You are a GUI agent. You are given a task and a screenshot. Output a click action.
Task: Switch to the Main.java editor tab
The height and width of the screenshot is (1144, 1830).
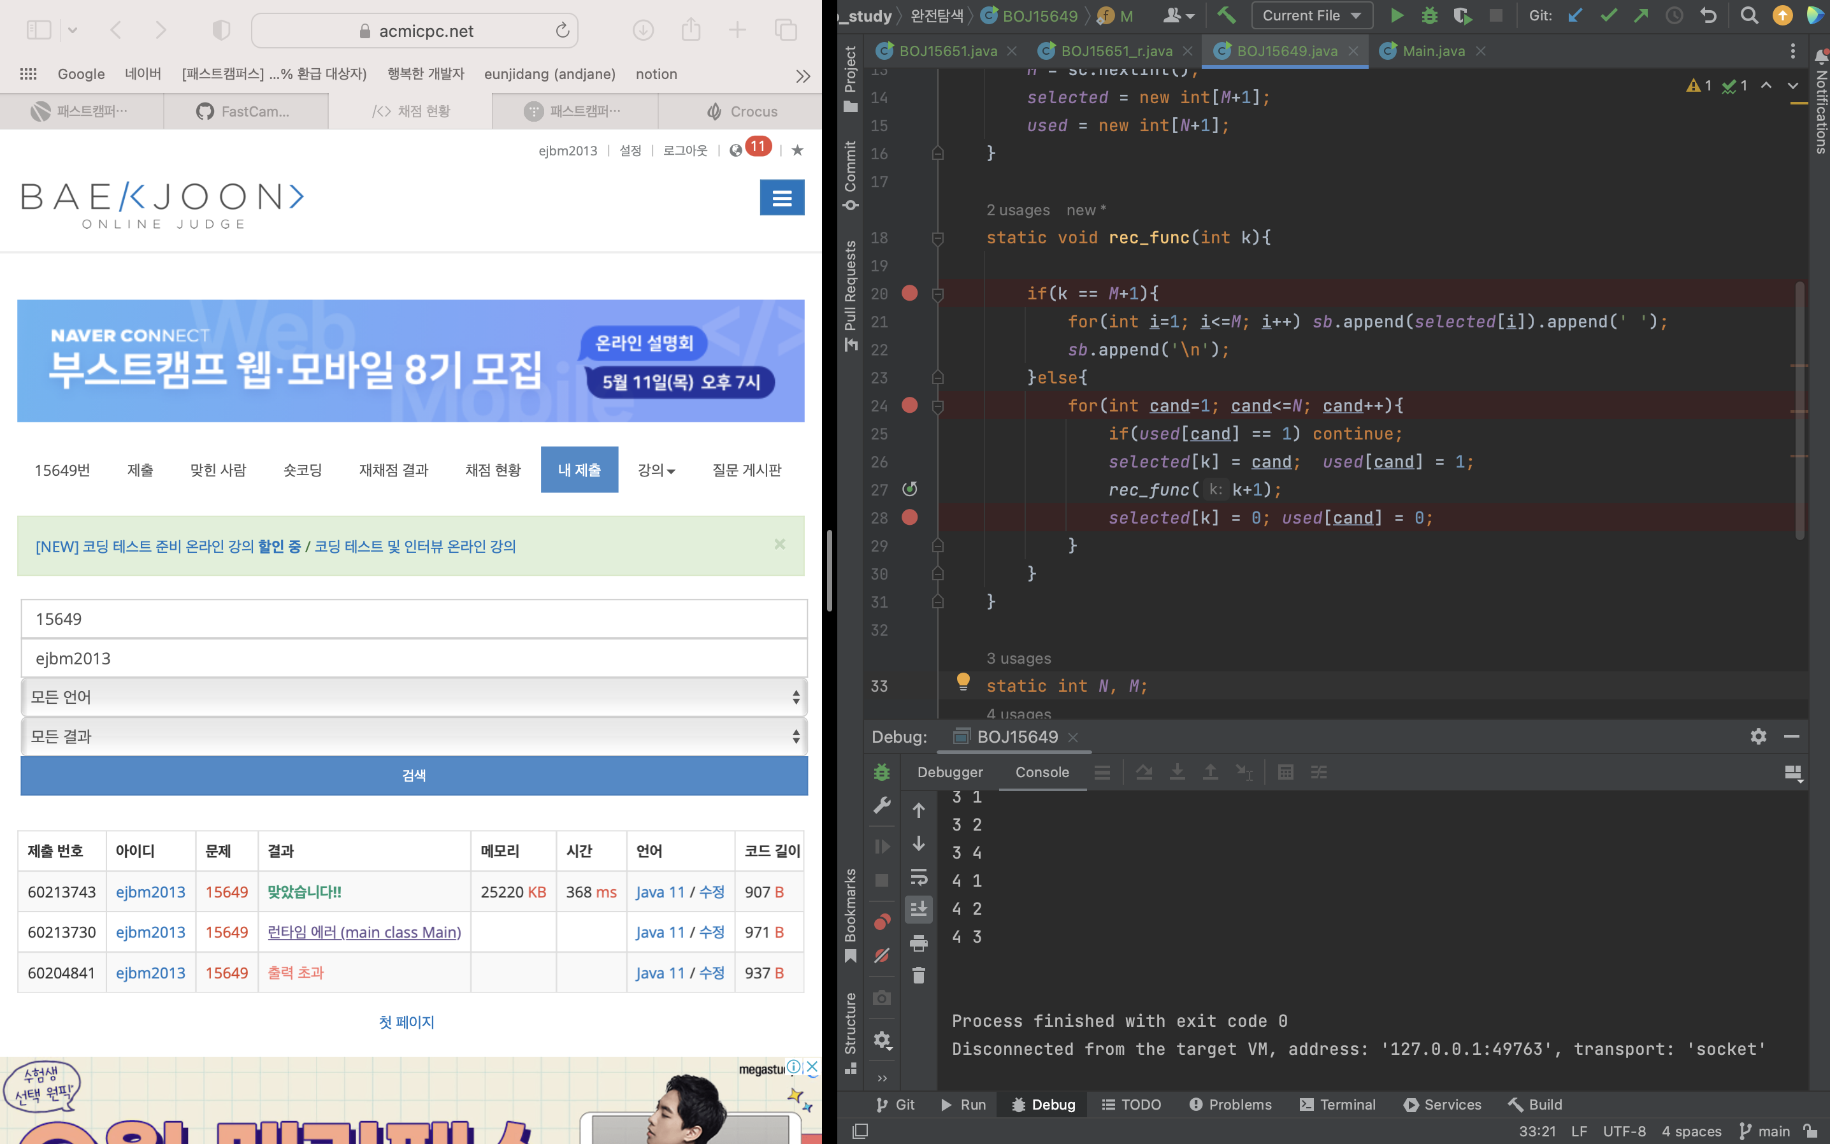pyautogui.click(x=1432, y=51)
